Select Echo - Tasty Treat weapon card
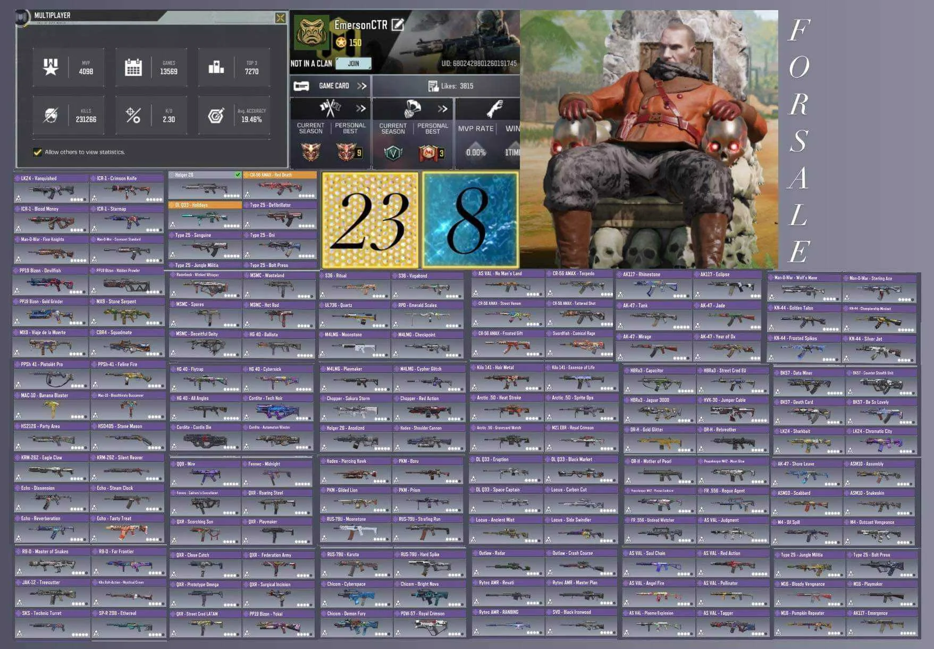 pyautogui.click(x=128, y=529)
